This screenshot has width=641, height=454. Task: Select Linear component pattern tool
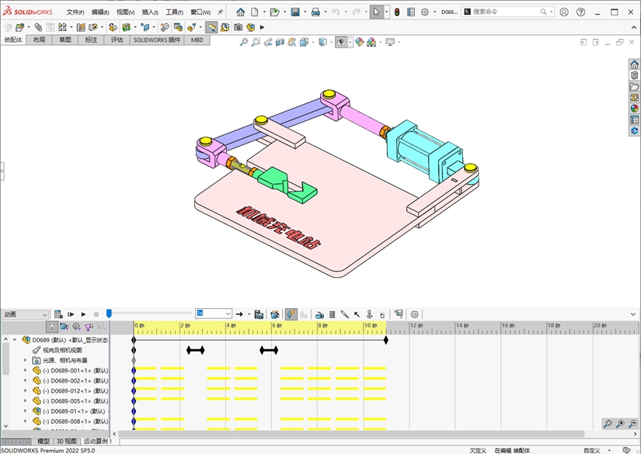(62, 27)
